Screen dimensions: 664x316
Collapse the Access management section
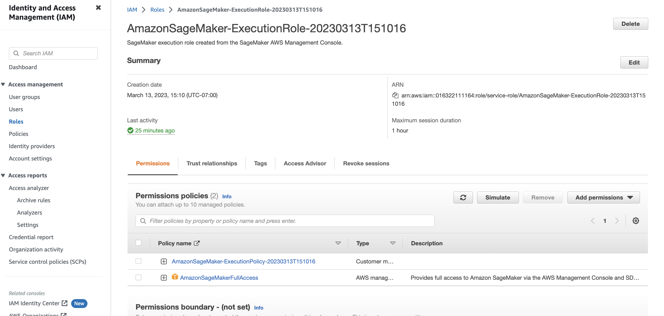coord(3,84)
